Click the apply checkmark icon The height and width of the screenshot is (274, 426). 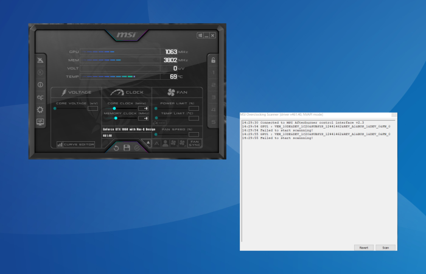coord(137,148)
